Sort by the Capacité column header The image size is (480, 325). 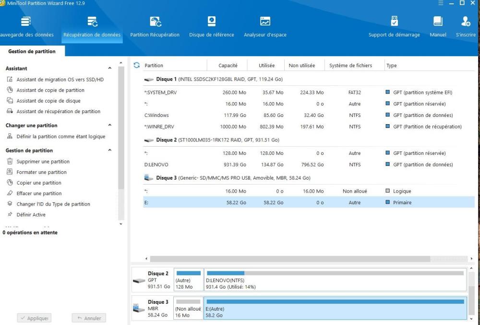[228, 66]
